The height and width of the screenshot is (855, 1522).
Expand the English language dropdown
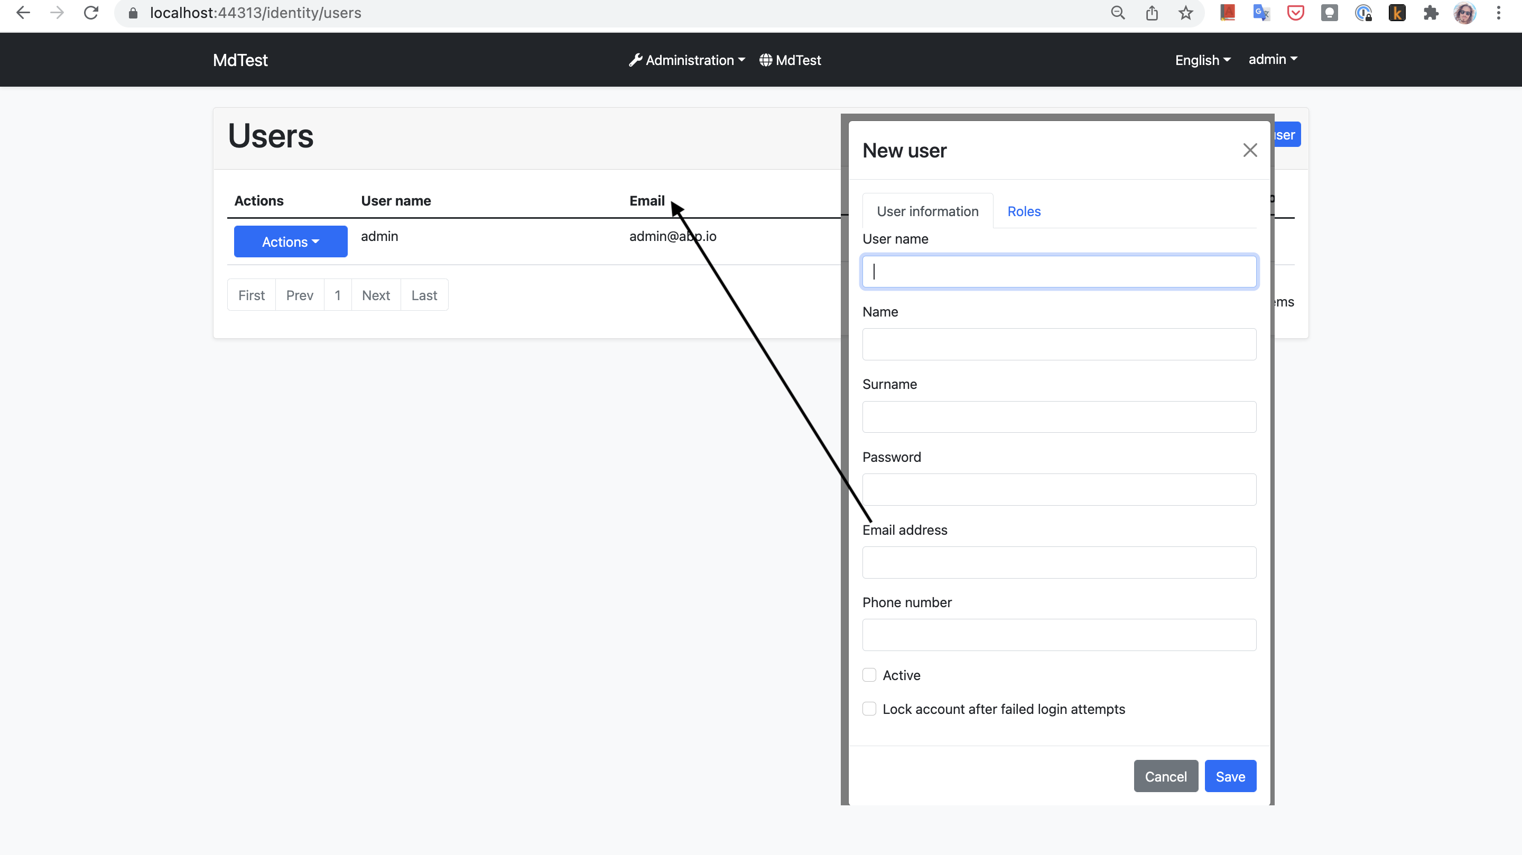pos(1202,60)
